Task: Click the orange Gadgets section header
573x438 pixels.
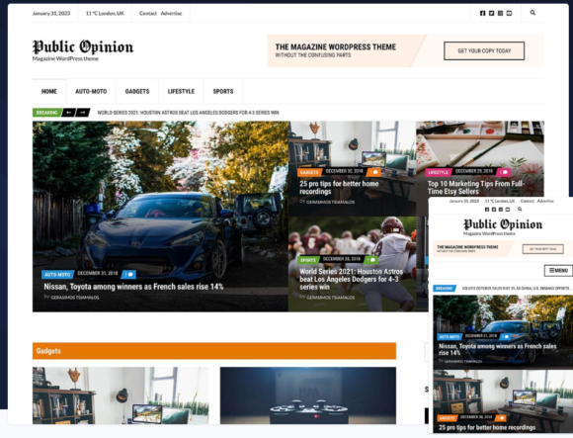Action: click(x=214, y=351)
